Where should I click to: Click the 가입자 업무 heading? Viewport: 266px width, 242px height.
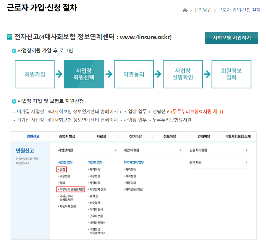[95, 162]
